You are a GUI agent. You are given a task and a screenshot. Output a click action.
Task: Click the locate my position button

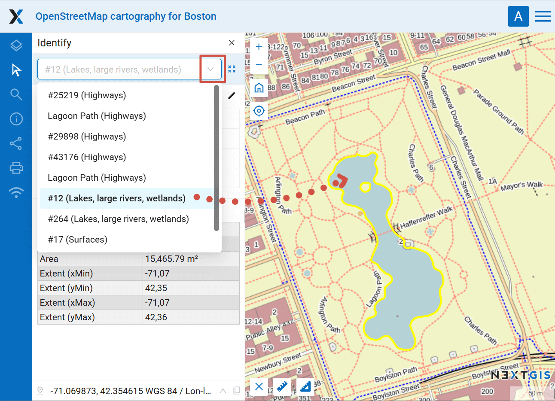pyautogui.click(x=259, y=111)
